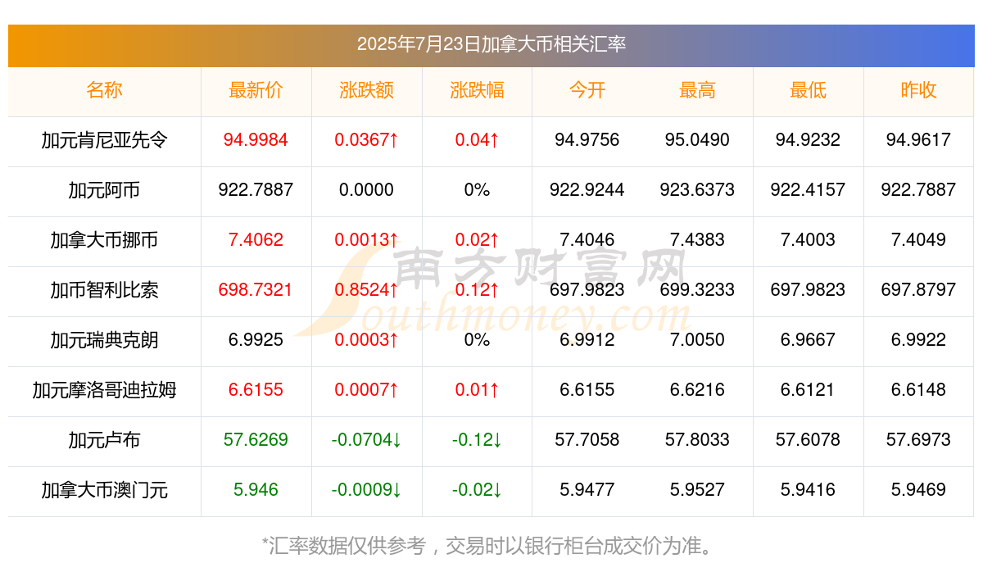Click lowest value 94.9232
Image resolution: width=983 pixels, height=572 pixels.
808,140
